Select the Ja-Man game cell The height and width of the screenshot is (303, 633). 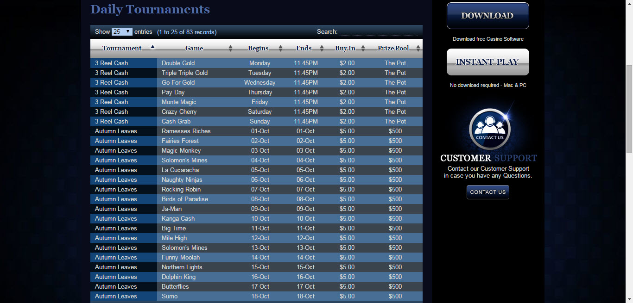[x=196, y=209]
